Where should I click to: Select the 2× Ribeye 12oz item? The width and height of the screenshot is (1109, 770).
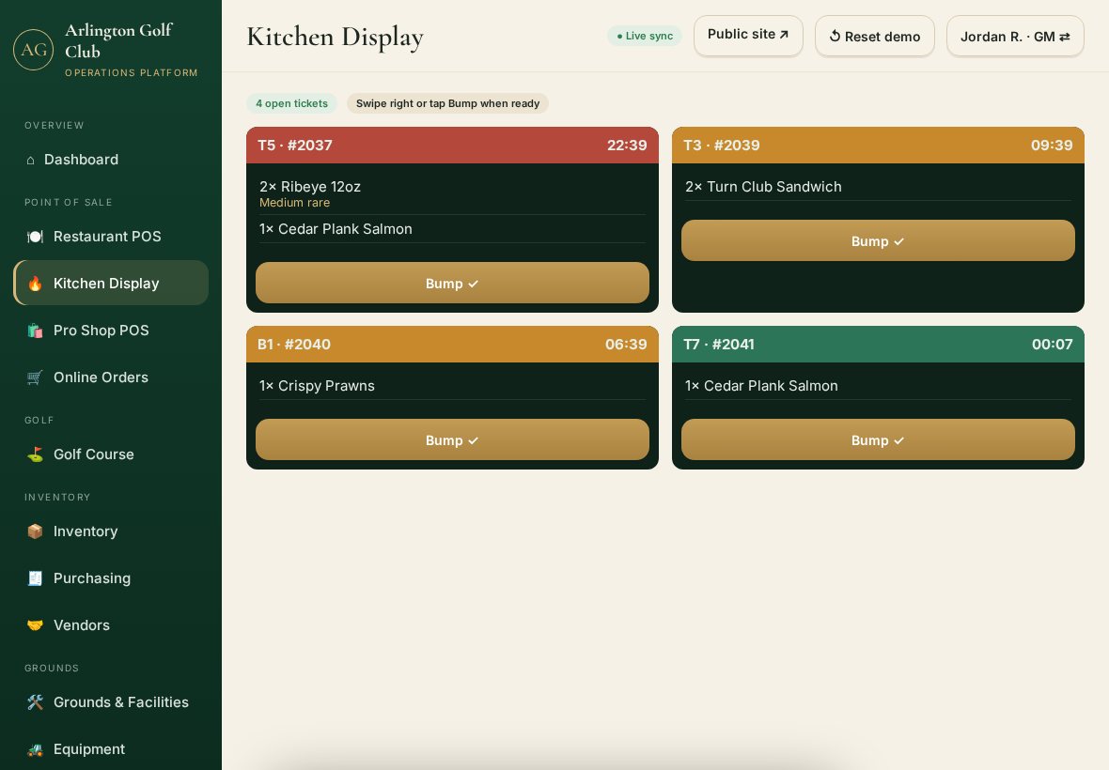tap(310, 187)
